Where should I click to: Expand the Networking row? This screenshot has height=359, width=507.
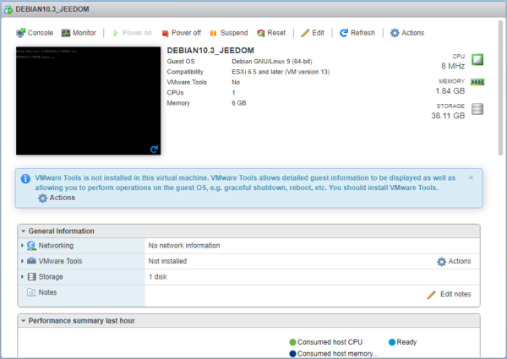tap(22, 246)
